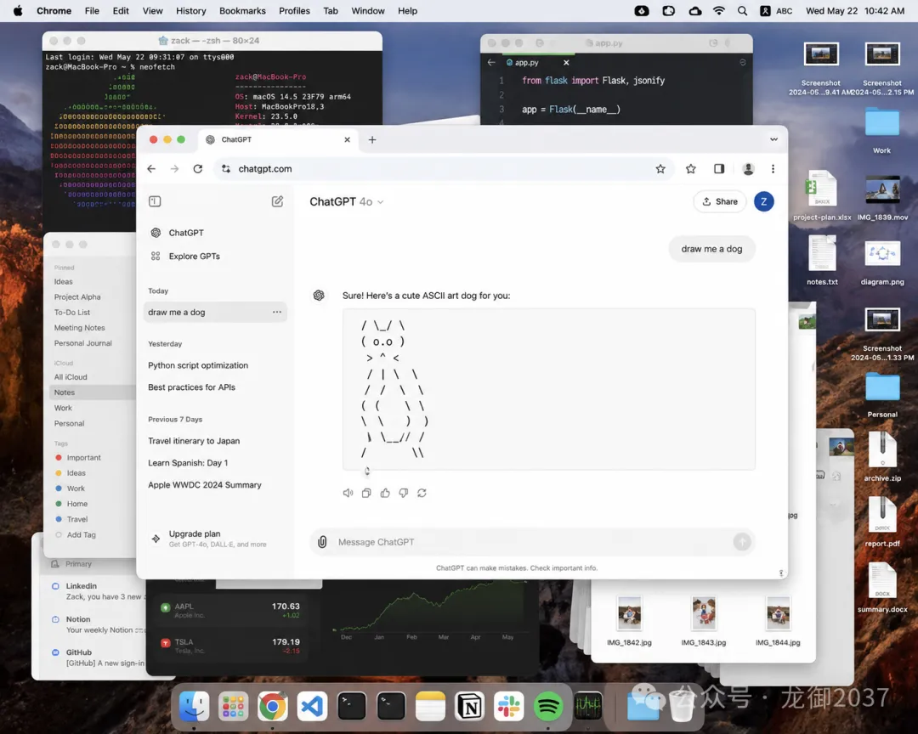Attach a file with the paperclip icon
Screen dimensions: 918x734
pos(322,542)
